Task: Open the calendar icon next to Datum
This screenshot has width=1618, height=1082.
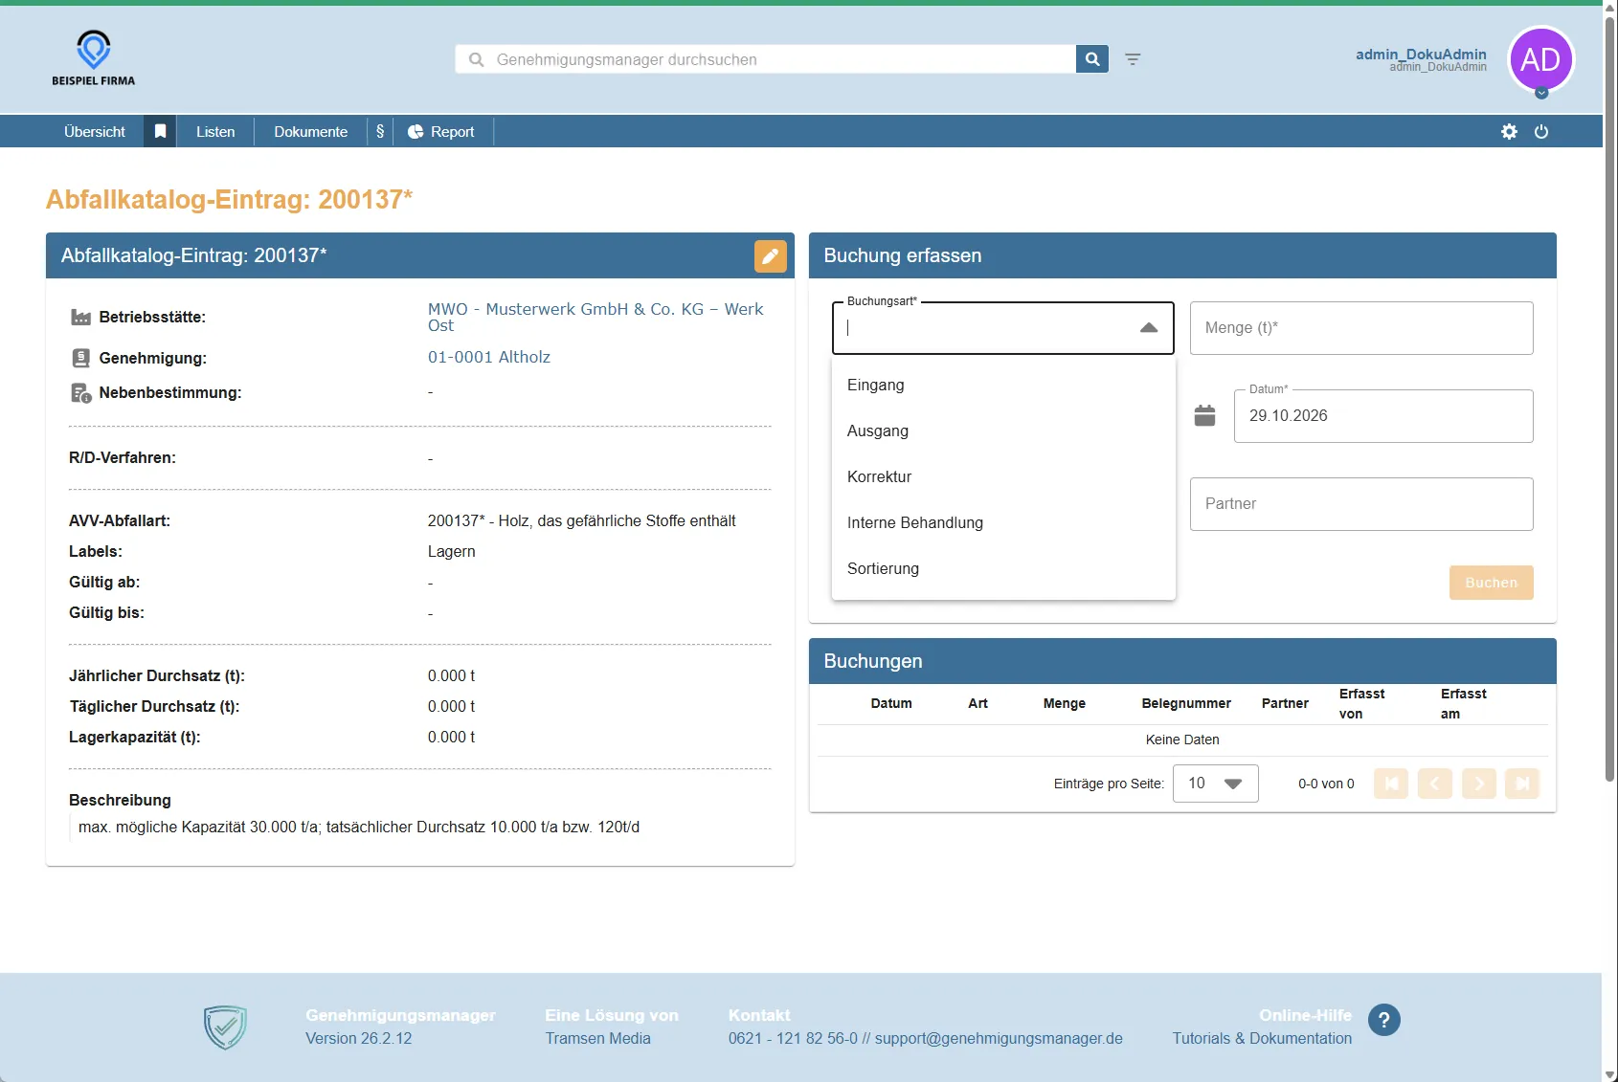Action: pyautogui.click(x=1205, y=415)
